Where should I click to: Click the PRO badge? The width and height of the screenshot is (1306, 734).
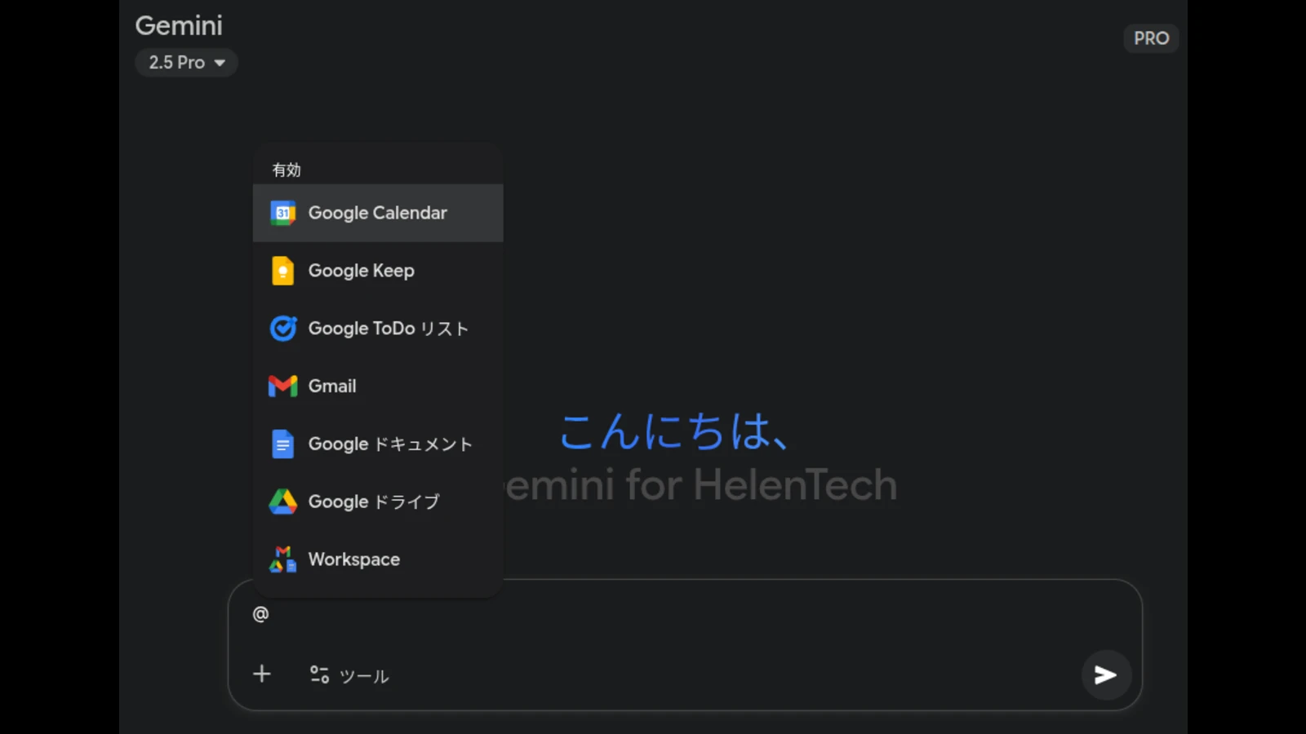click(x=1151, y=38)
